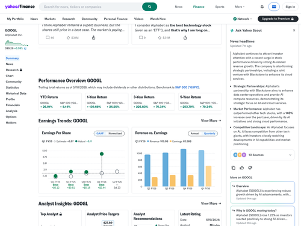Select GAAP earnings per share view

pyautogui.click(x=100, y=133)
